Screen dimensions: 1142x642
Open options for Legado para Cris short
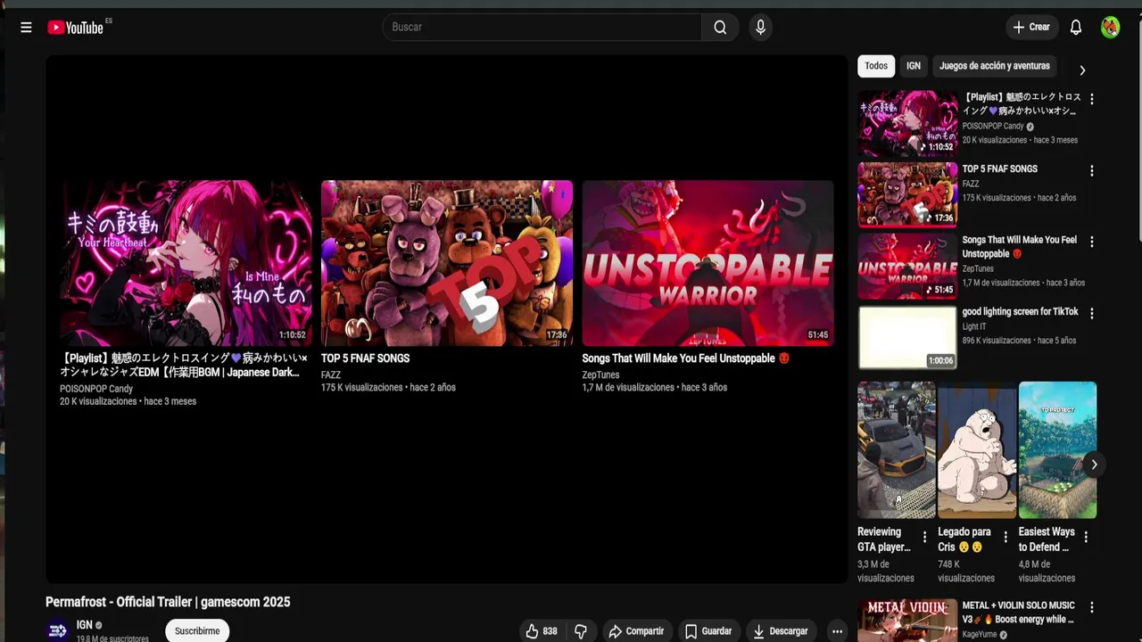[x=1005, y=537]
